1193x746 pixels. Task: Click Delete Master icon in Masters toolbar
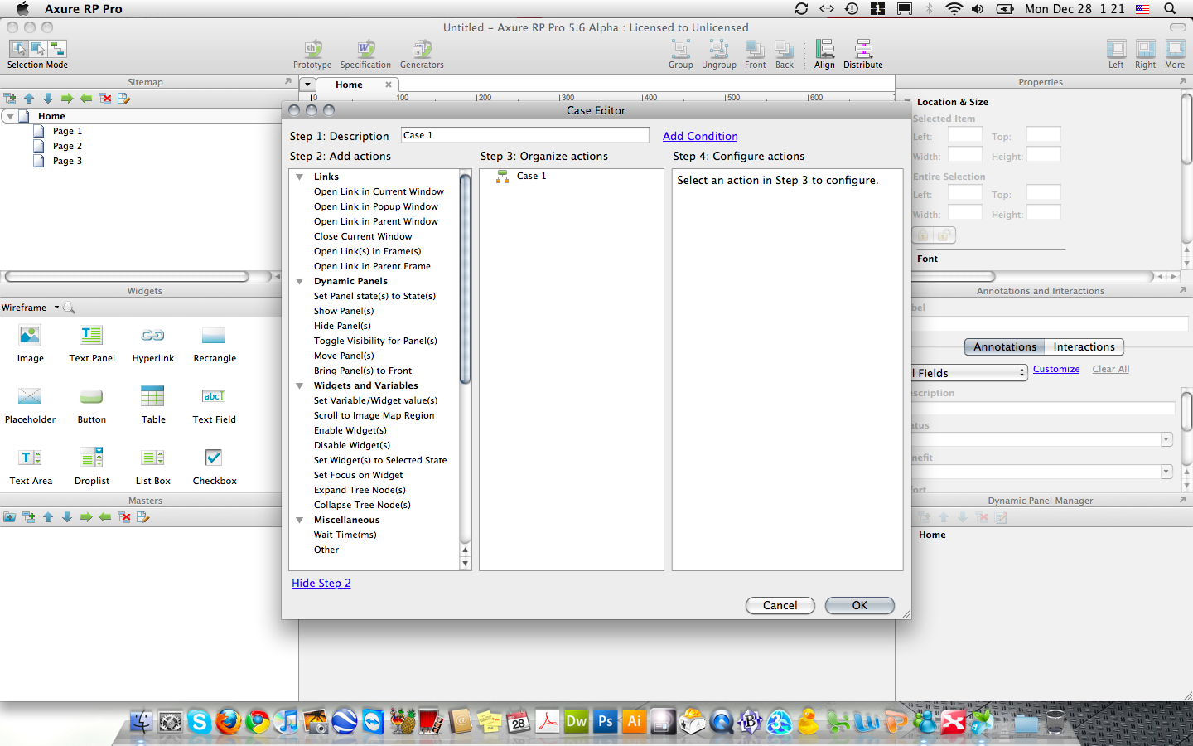pos(124,517)
